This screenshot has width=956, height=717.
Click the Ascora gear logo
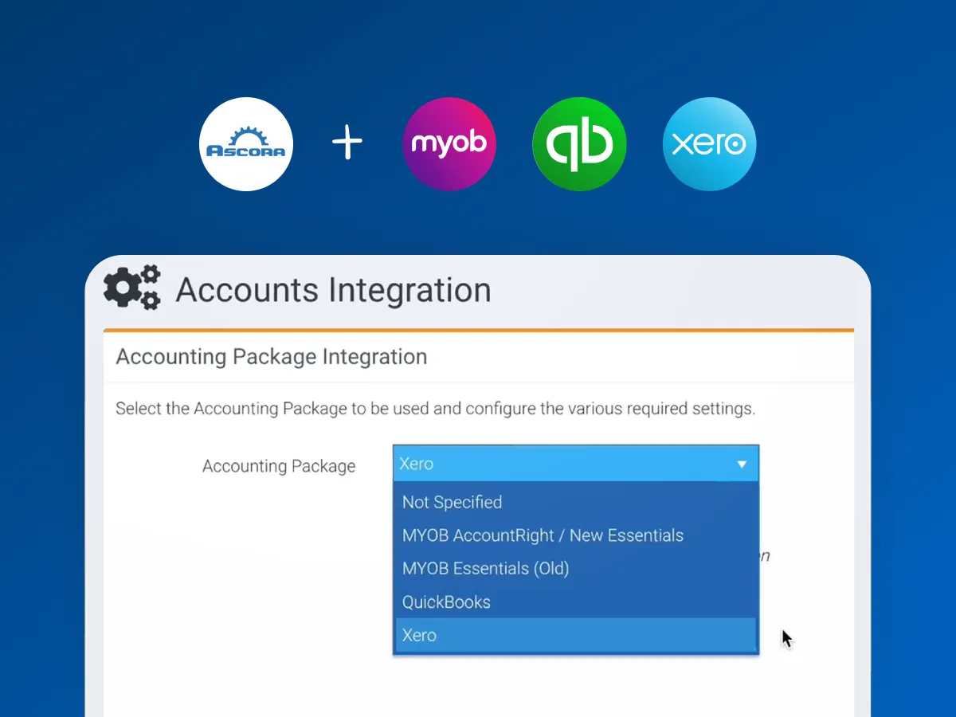tap(246, 144)
